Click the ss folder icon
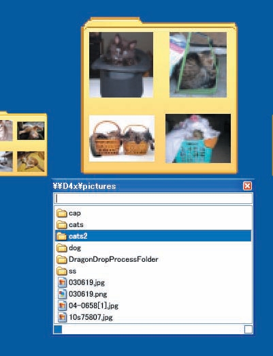 coord(61,271)
